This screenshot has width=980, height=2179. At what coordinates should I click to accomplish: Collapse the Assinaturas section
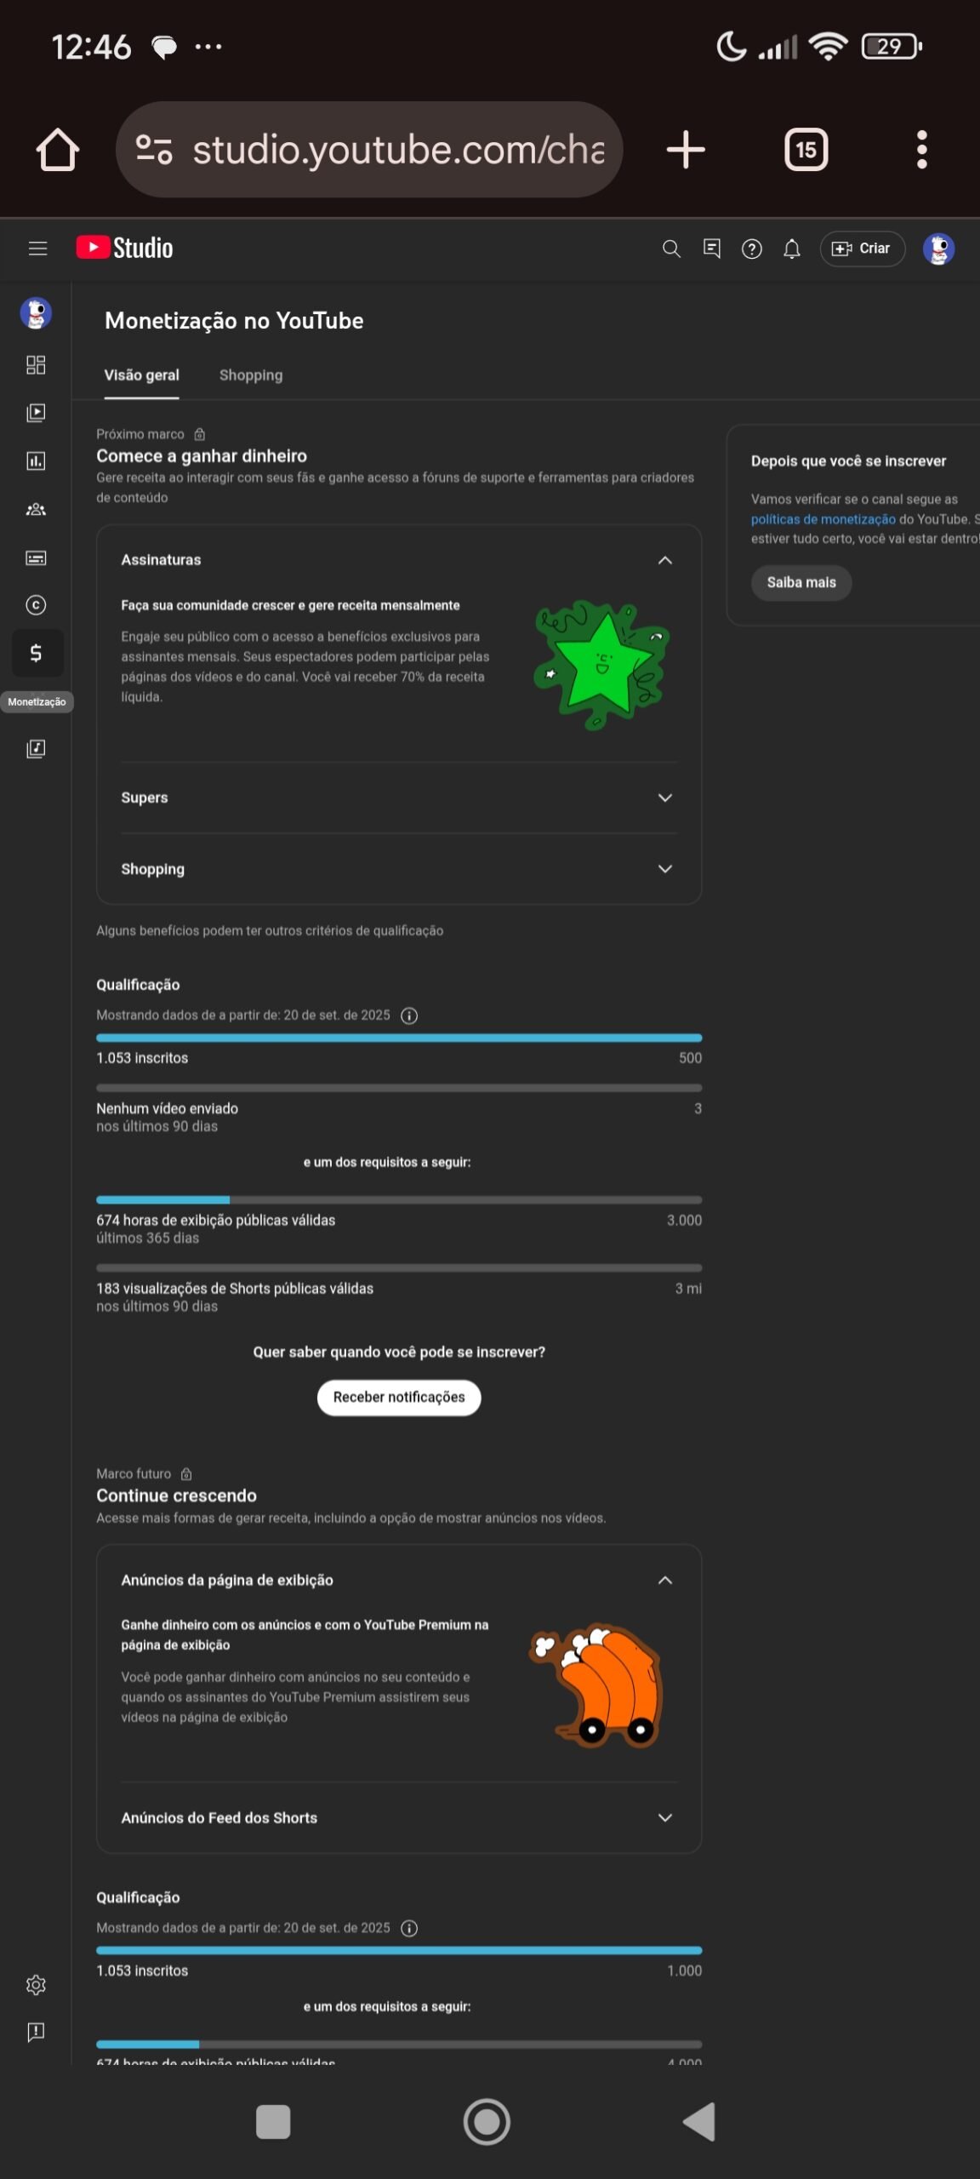[665, 560]
